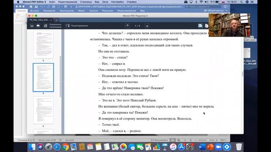Select page 5 thumbnail in sidebar

click(x=43, y=110)
